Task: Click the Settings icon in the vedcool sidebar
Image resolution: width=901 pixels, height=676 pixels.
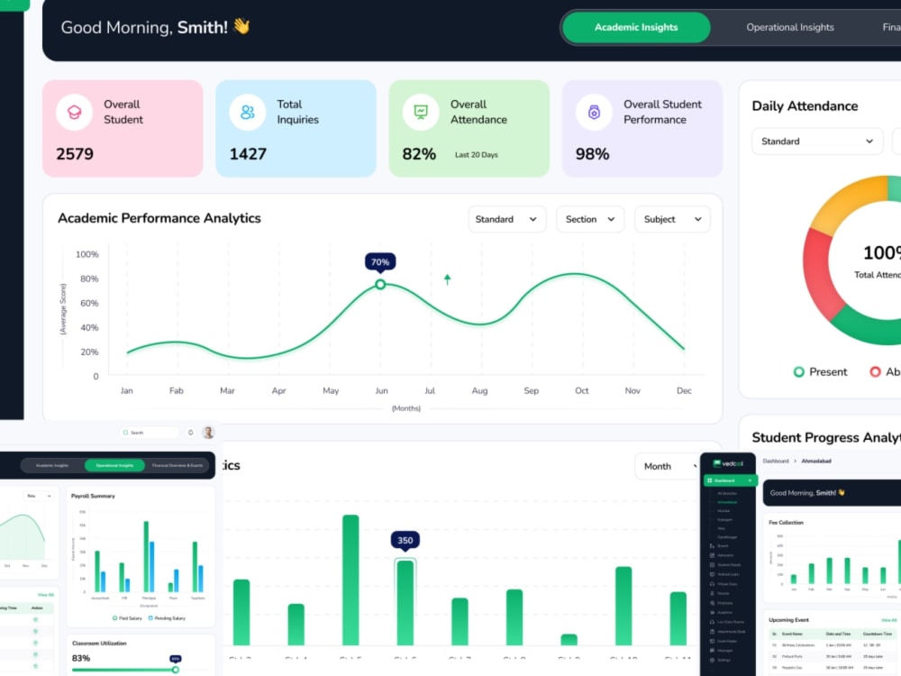Action: [x=712, y=660]
